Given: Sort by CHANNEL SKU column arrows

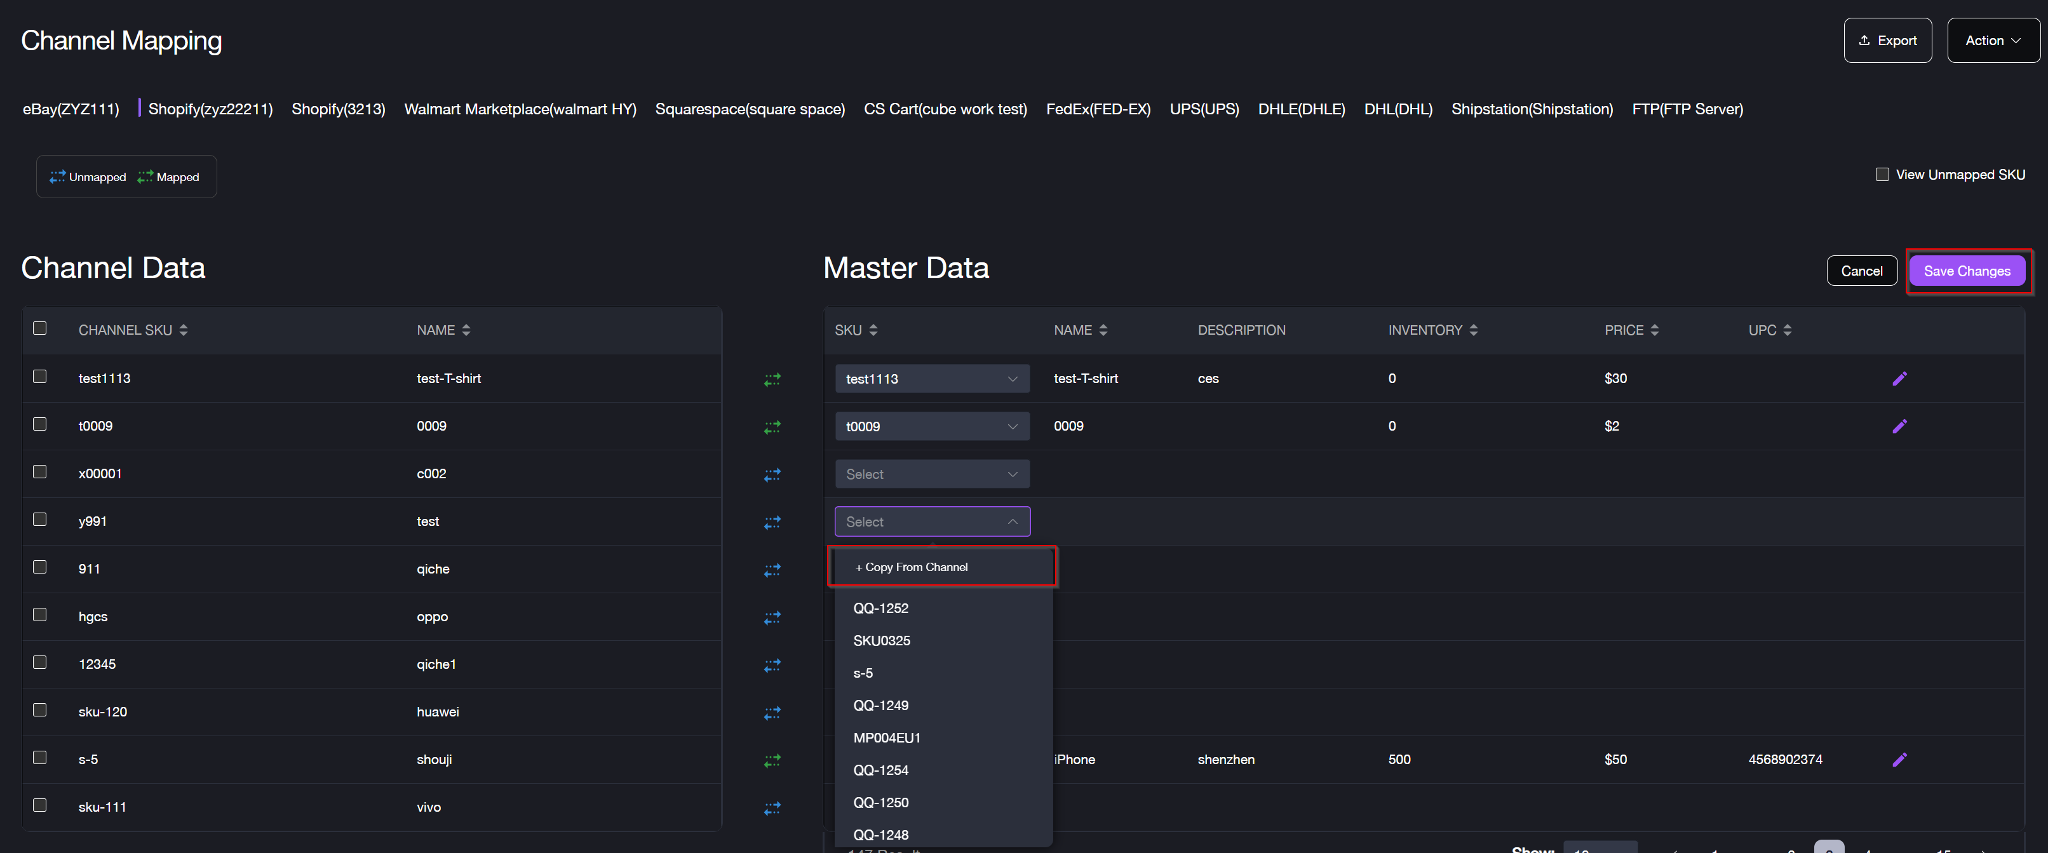Looking at the screenshot, I should pos(184,330).
